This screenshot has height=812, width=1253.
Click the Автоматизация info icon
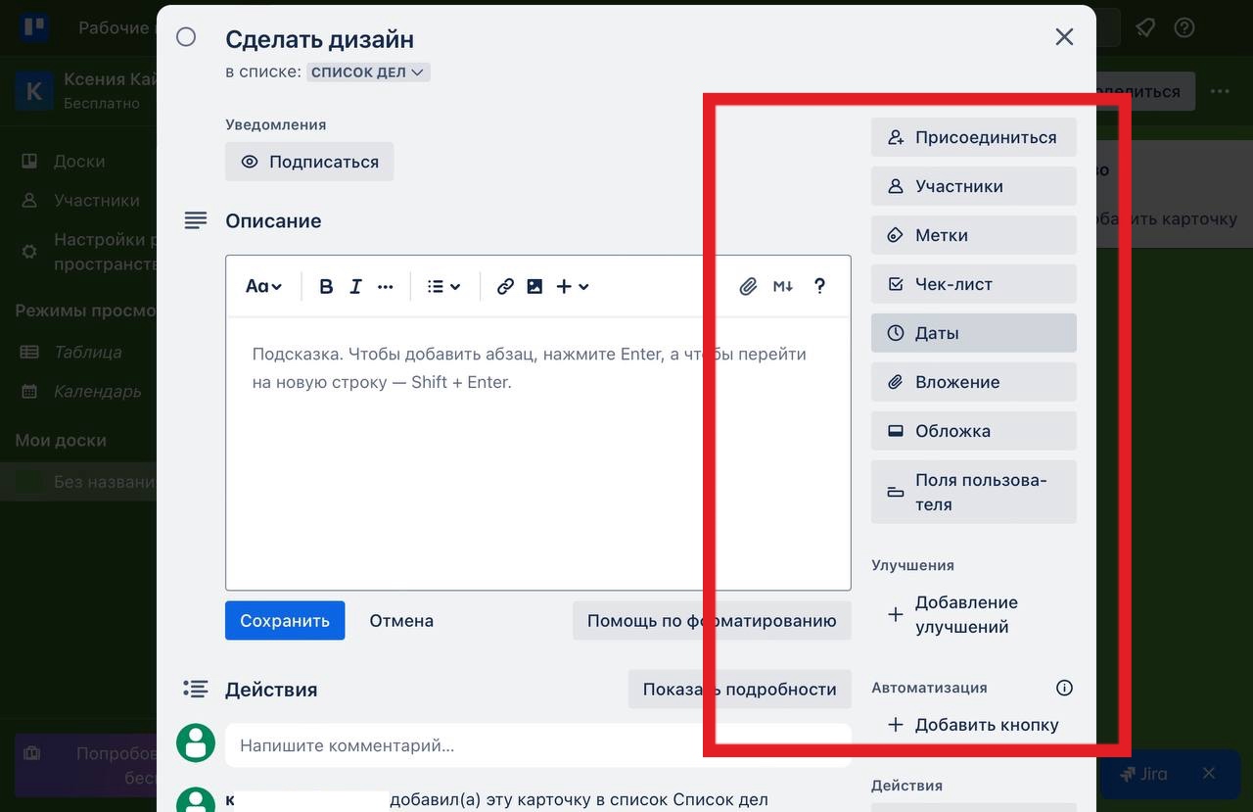pos(1065,688)
